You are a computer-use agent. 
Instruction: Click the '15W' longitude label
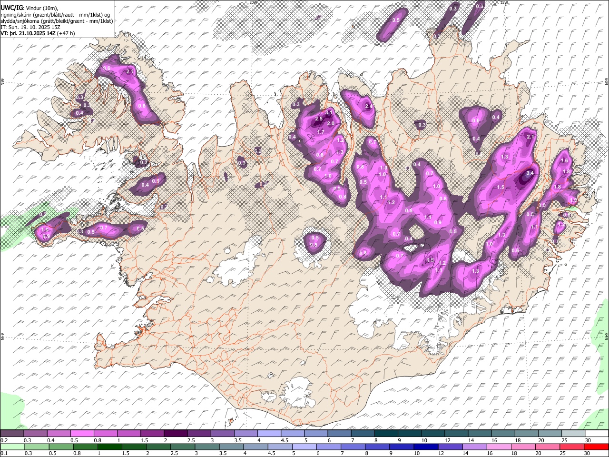(x=503, y=2)
